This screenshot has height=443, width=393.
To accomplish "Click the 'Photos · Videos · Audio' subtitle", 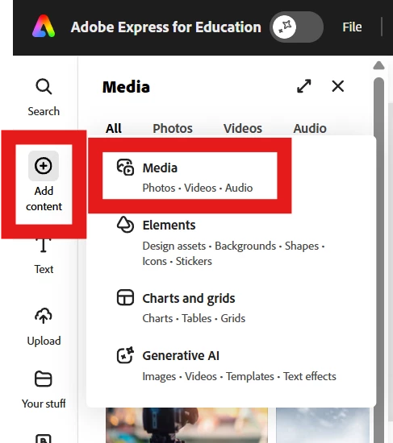I will tap(198, 188).
